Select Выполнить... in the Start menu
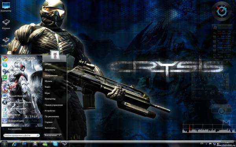 coord(51,128)
